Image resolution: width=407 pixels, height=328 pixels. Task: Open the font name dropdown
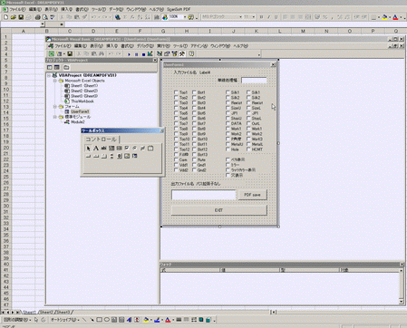pyautogui.click(x=241, y=17)
